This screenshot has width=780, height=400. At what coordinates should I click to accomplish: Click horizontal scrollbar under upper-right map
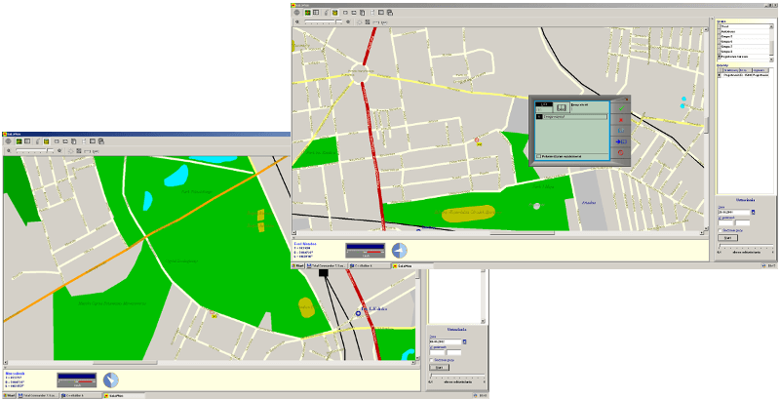[x=499, y=233]
